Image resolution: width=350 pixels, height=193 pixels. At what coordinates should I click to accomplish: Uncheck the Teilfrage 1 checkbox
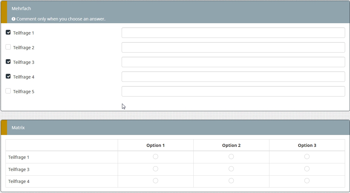tap(8, 32)
